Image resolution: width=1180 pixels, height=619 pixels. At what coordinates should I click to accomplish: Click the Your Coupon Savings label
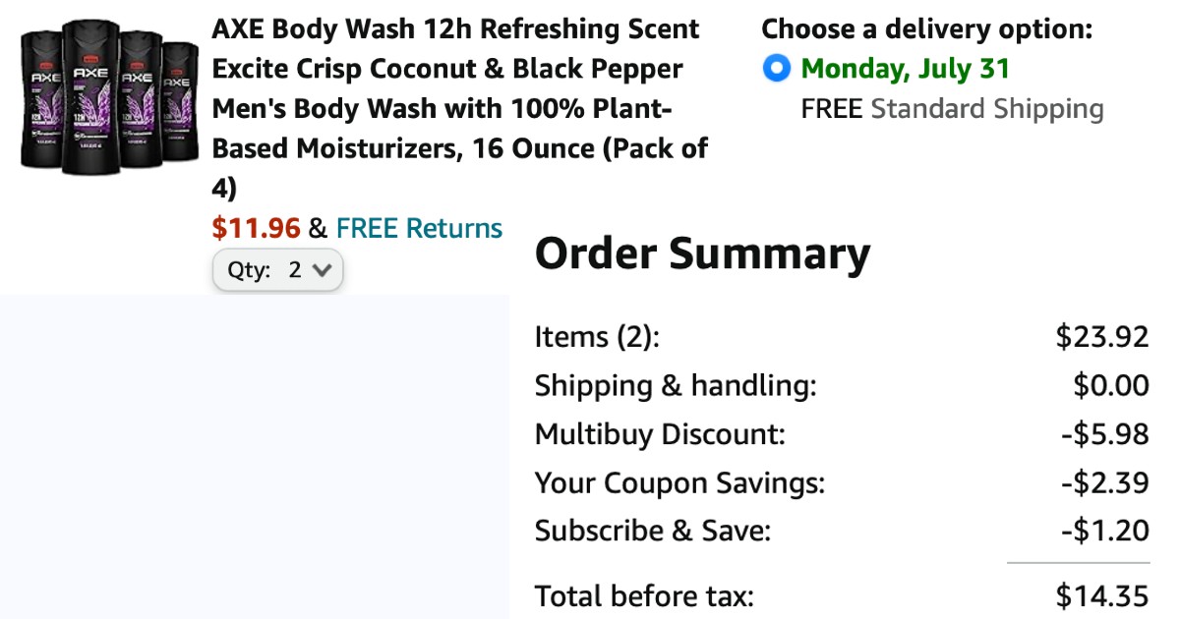pos(679,483)
